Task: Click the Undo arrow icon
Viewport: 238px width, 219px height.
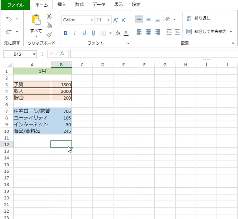Action: [9, 19]
